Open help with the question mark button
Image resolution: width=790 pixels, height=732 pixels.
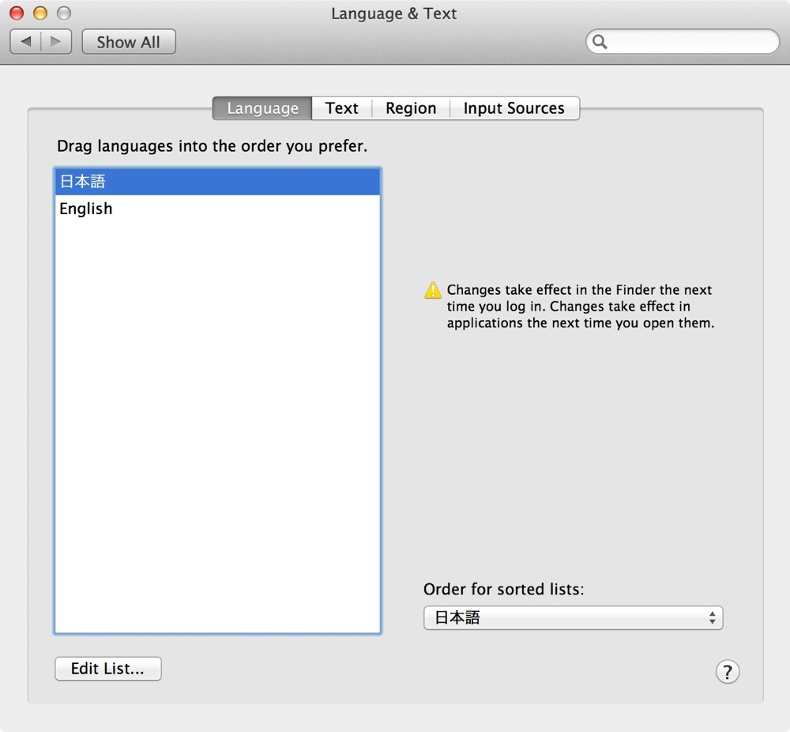click(727, 671)
